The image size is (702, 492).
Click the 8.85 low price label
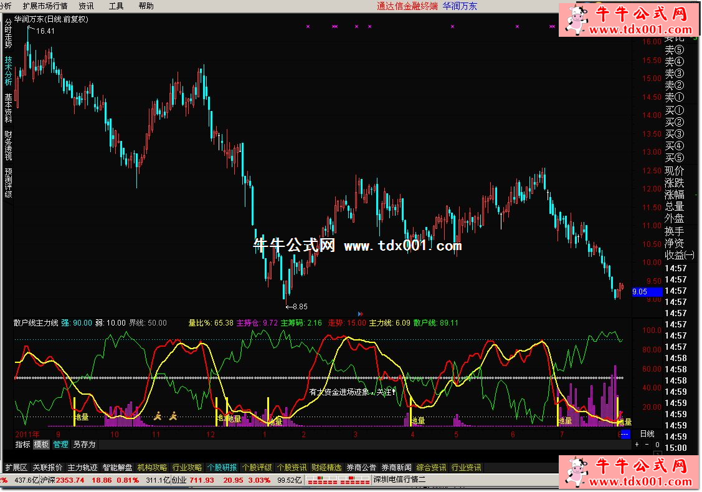(x=300, y=307)
